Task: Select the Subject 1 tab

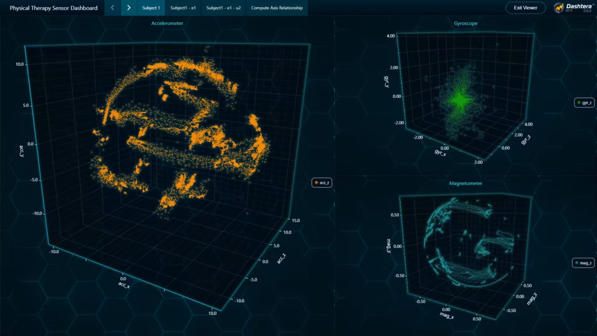Action: [x=150, y=8]
